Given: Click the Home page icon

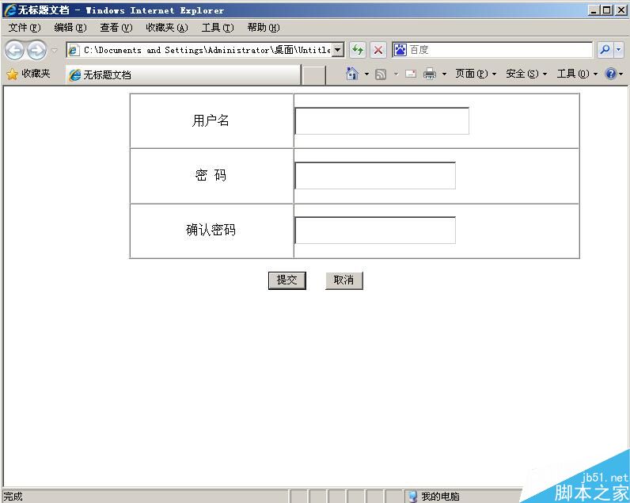Looking at the screenshot, I should point(352,74).
